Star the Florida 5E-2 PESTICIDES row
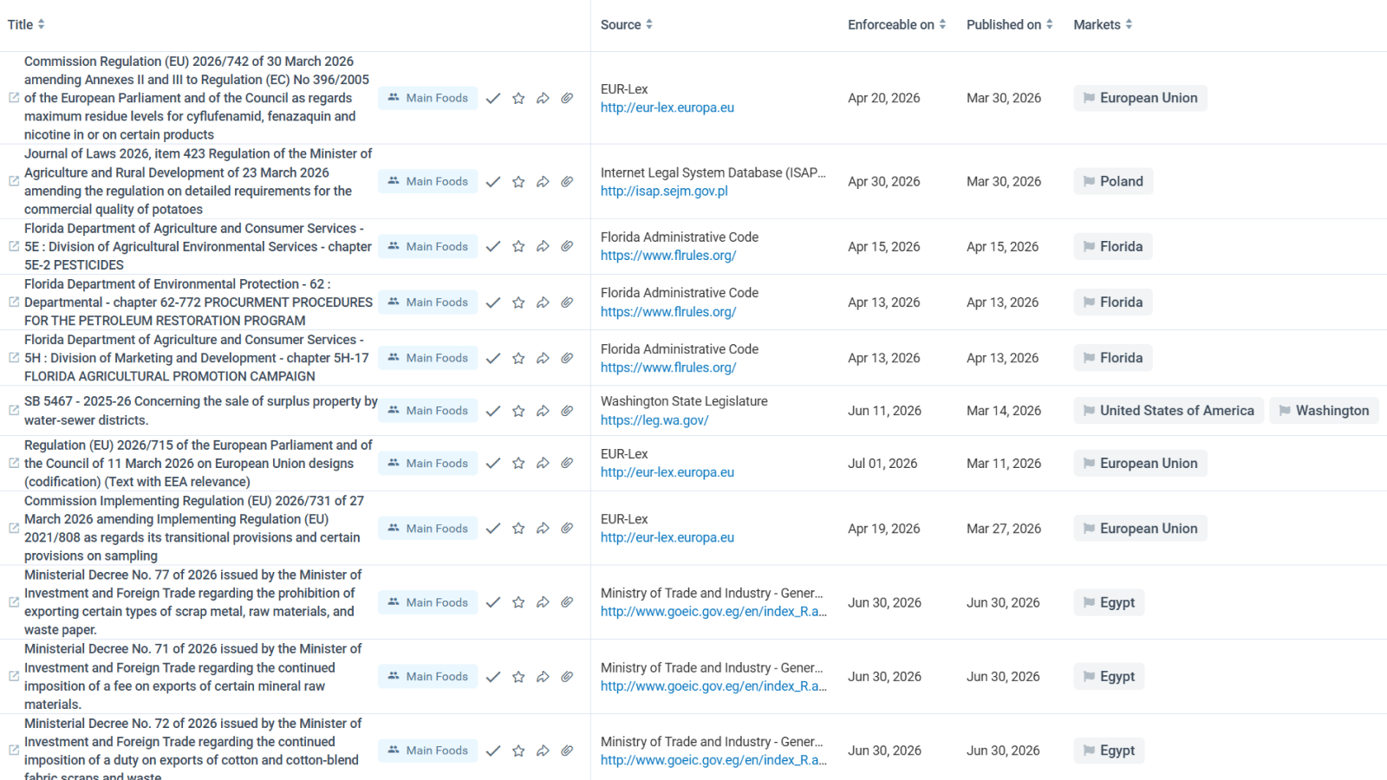1387x780 pixels. click(x=518, y=247)
